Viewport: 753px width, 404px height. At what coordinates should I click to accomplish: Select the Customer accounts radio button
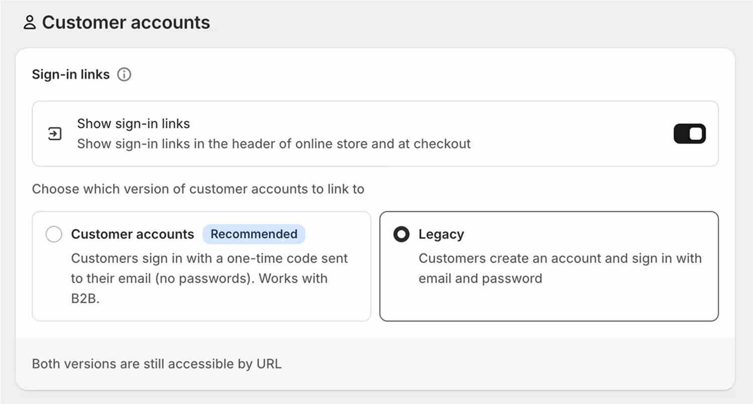pyautogui.click(x=54, y=234)
